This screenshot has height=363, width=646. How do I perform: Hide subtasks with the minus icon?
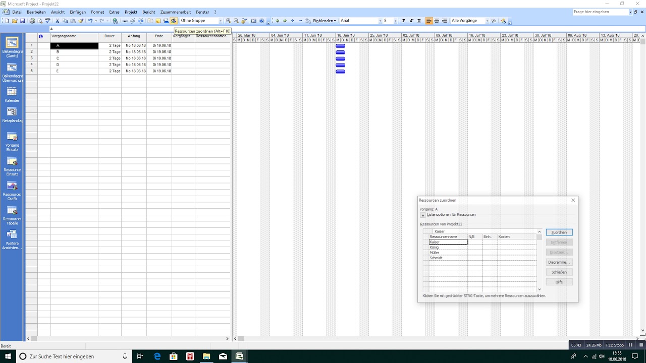point(300,21)
